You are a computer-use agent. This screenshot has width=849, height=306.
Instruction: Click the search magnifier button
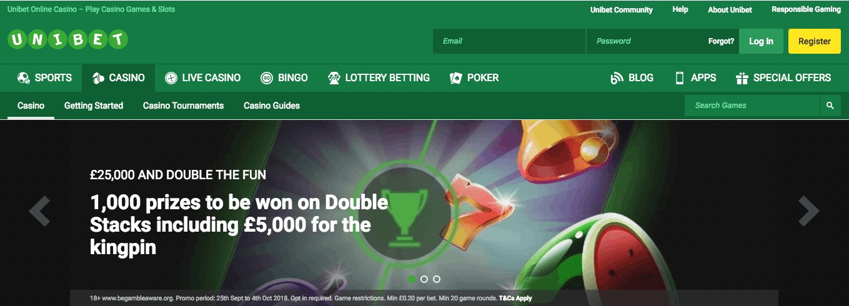[x=830, y=106]
